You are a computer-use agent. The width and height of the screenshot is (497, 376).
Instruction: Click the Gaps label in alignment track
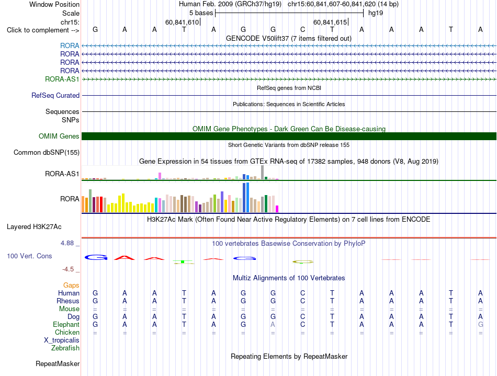[x=71, y=286]
